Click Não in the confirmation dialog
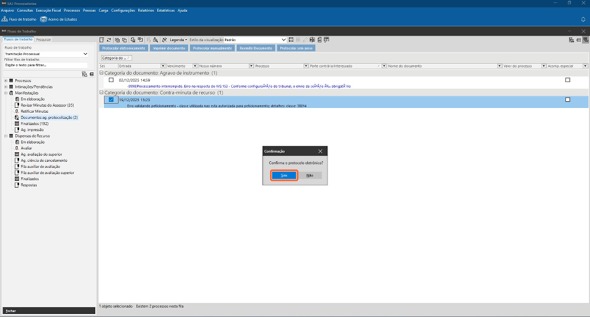This screenshot has width=590, height=317. [309, 176]
